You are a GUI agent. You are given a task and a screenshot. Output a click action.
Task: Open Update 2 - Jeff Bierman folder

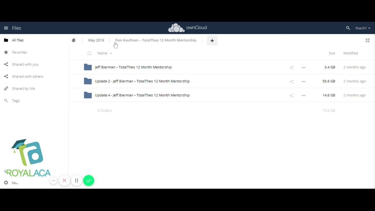(142, 81)
